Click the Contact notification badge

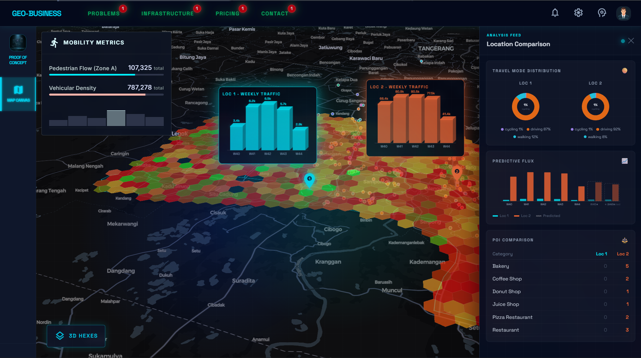point(292,8)
